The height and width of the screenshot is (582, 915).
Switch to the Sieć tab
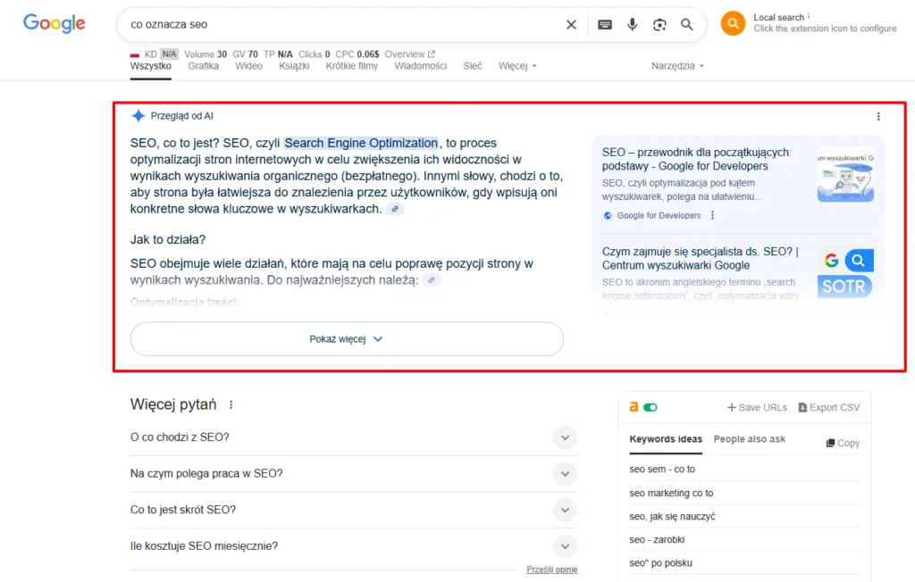coord(473,66)
